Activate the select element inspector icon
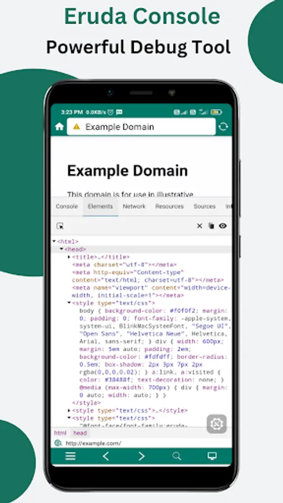Image resolution: width=283 pixels, height=503 pixels. pyautogui.click(x=60, y=226)
